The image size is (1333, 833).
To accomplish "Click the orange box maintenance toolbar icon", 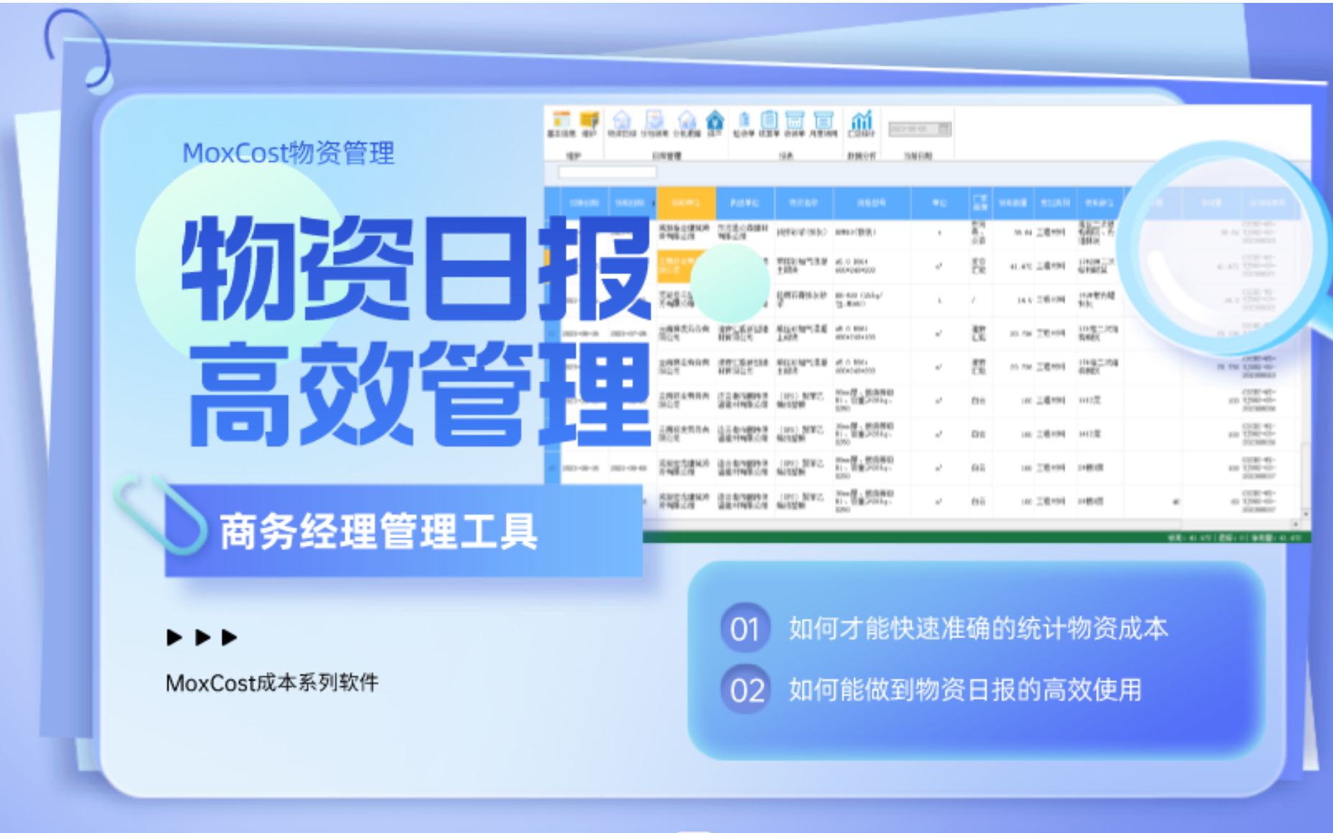I will point(589,120).
